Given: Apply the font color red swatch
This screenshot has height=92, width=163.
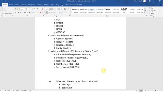Looking at the screenshot, I should [41, 13].
